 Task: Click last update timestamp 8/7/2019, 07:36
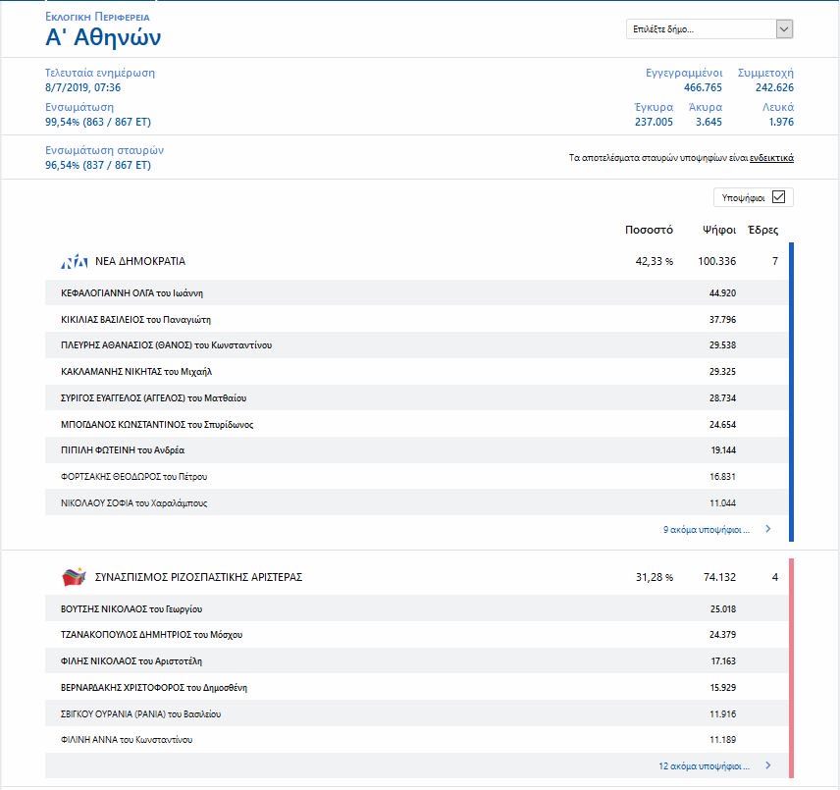[83, 88]
